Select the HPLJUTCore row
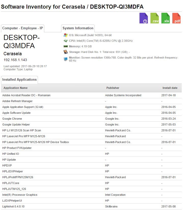This screenshot has width=183, height=210. tap(91, 183)
